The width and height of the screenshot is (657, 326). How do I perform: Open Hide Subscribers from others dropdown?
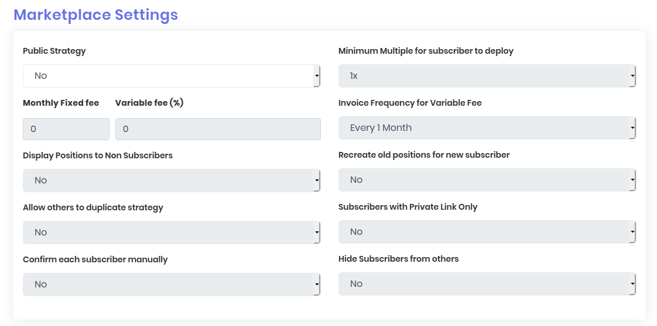tap(487, 284)
